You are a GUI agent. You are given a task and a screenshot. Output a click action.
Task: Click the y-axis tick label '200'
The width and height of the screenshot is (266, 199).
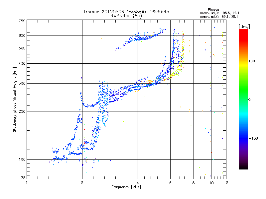pos(22,111)
